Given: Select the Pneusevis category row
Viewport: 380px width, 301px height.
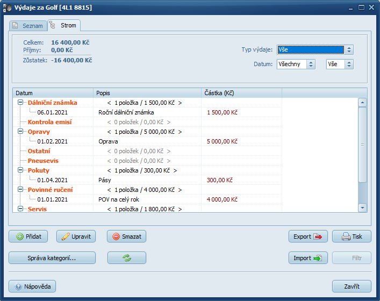Looking at the screenshot, I should point(147,161).
